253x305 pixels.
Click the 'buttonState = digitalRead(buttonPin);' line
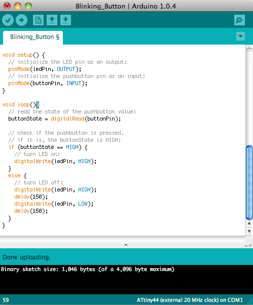[64, 119]
